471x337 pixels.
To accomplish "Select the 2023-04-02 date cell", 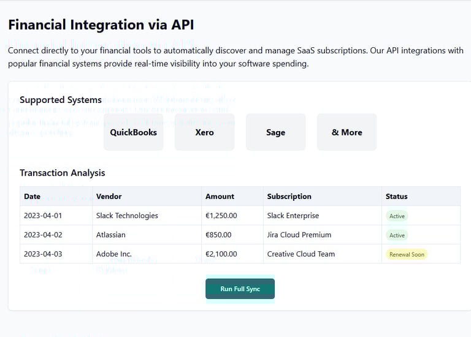I will click(x=56, y=235).
